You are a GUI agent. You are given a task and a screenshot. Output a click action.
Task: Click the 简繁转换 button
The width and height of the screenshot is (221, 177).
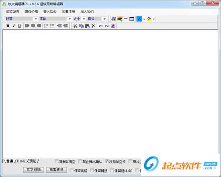point(56,170)
